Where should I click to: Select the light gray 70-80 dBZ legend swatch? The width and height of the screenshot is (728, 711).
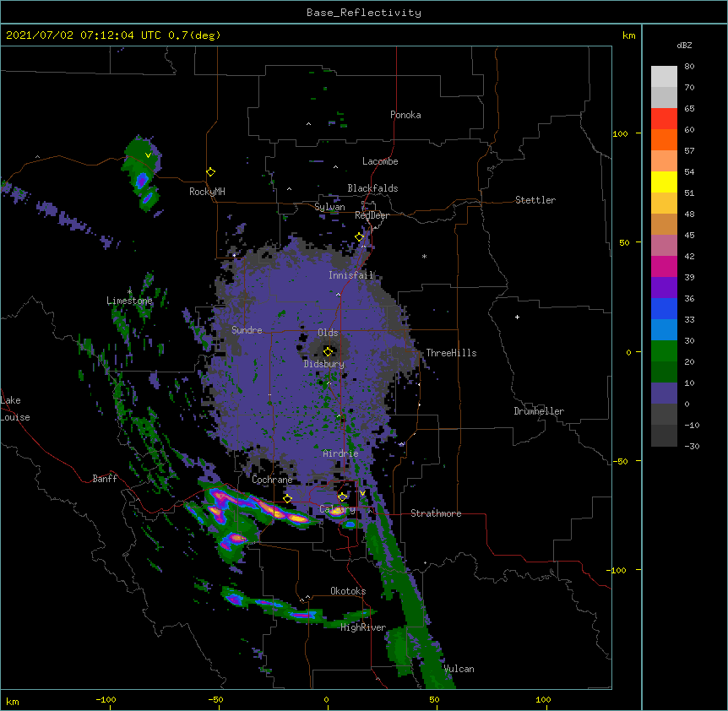[x=664, y=77]
